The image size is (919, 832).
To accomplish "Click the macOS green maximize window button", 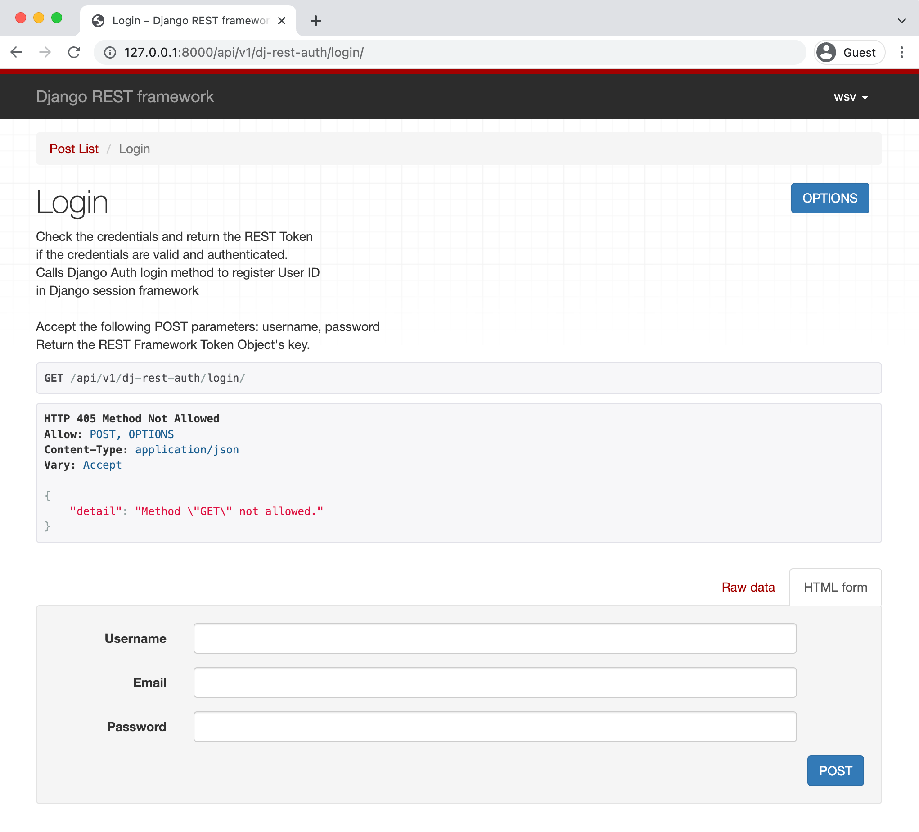I will point(57,18).
